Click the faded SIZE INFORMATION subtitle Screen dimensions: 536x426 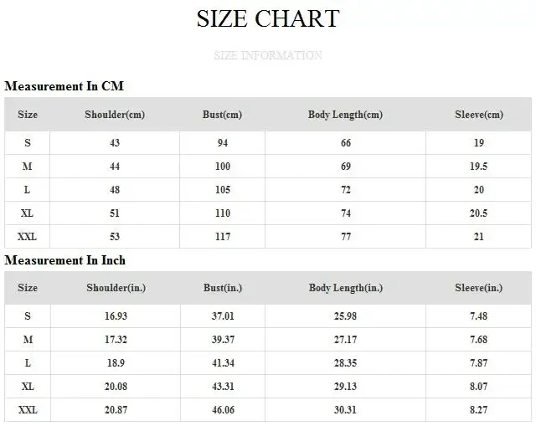click(x=268, y=55)
